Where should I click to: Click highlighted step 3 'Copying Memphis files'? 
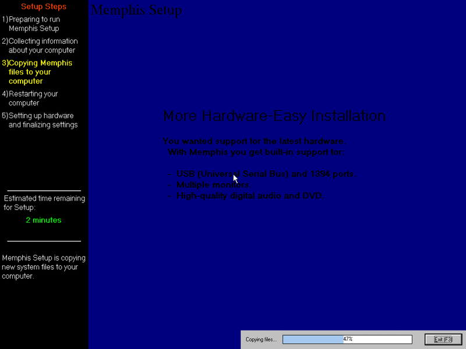[x=37, y=72]
